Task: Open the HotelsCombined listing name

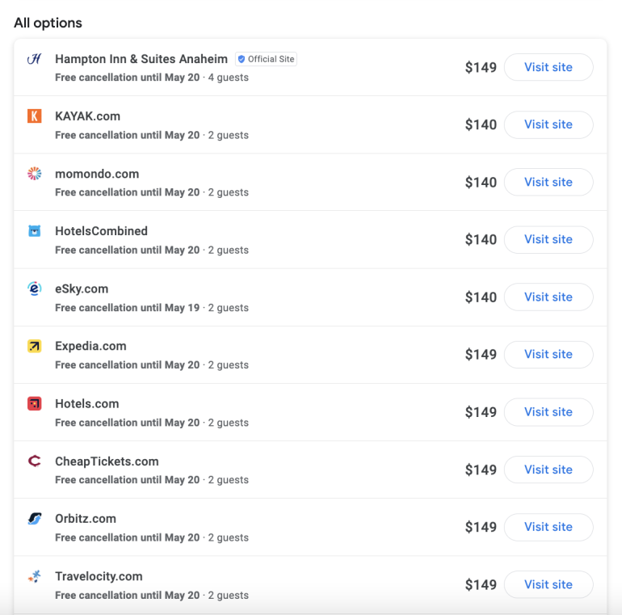Action: tap(101, 231)
